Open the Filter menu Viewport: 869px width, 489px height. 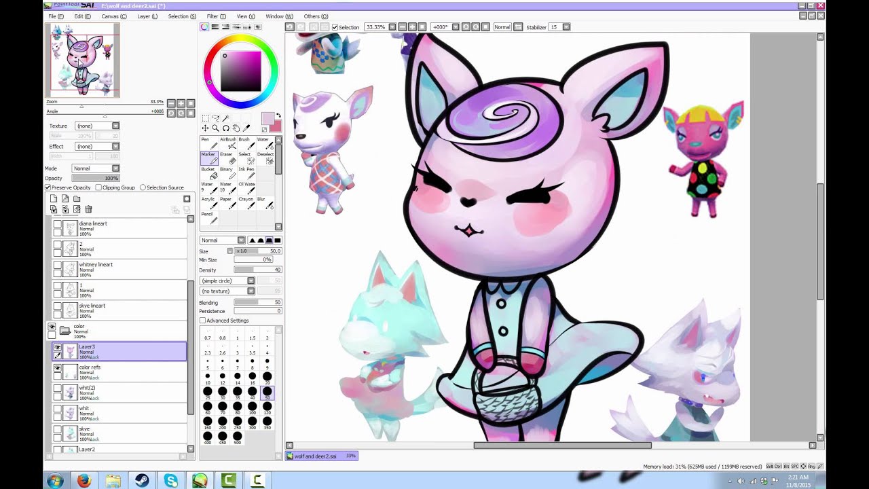(x=217, y=16)
